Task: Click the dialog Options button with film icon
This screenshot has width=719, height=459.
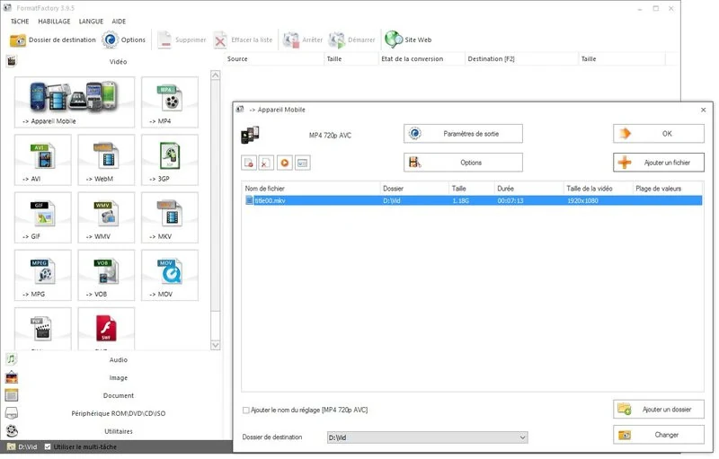Action: click(463, 163)
